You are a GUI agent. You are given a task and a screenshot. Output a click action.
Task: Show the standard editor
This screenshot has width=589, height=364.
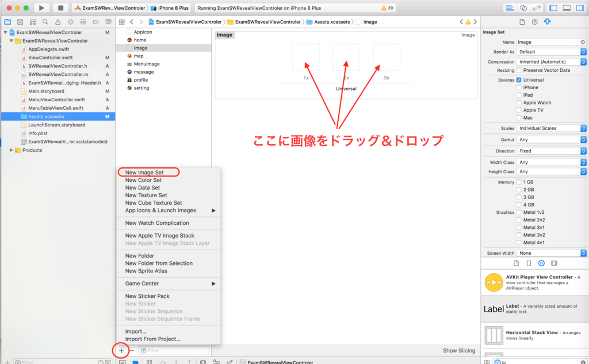(510, 8)
